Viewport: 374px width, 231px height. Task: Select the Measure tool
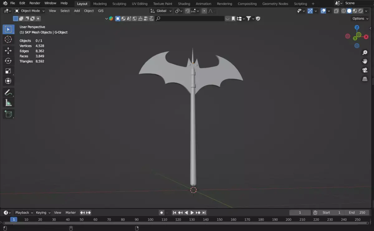[8, 103]
